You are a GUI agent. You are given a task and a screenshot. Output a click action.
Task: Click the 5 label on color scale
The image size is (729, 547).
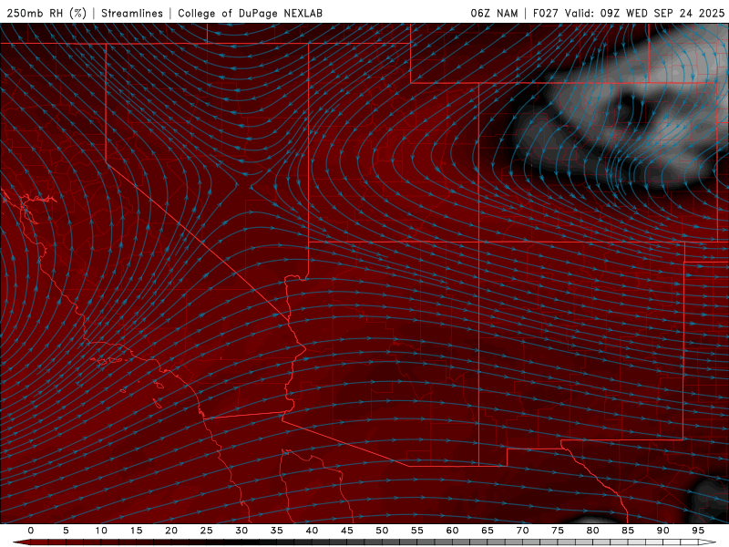tap(66, 531)
